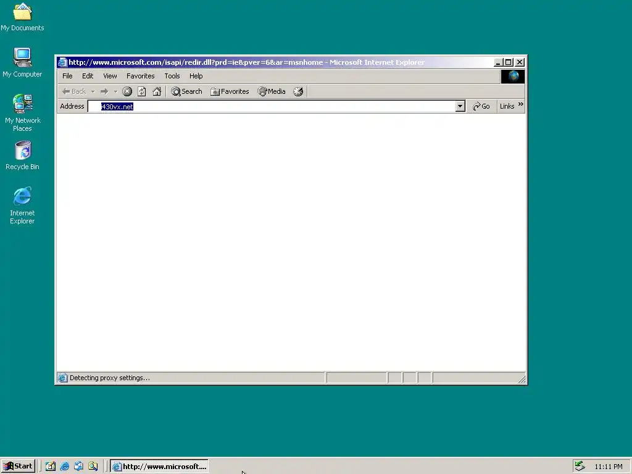The image size is (632, 474).
Task: Launch Outlook Express from quick launch
Action: click(78, 467)
